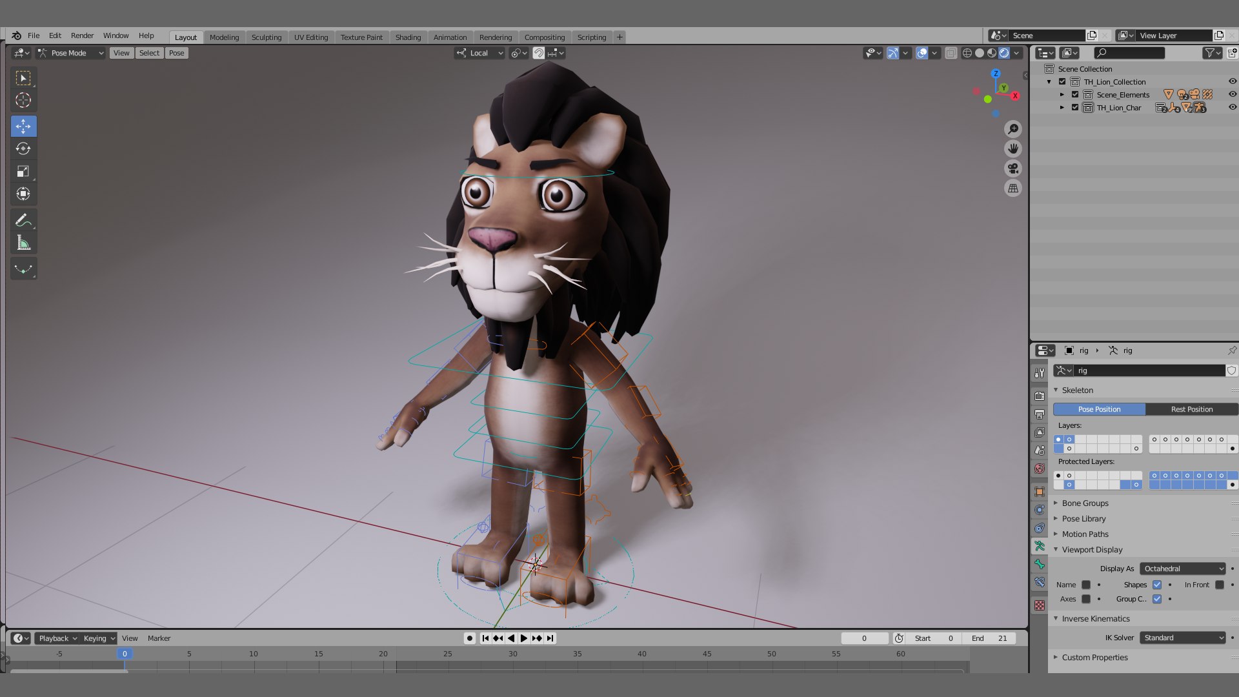Uncheck the TH_Lion_Collection checkbox
Screen dimensions: 1239x697
click(1062, 81)
